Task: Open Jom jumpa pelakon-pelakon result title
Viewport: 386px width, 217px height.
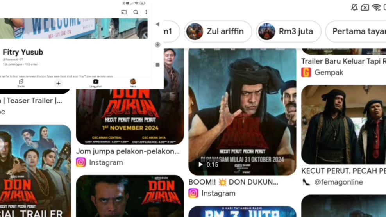Action: tap(128, 151)
